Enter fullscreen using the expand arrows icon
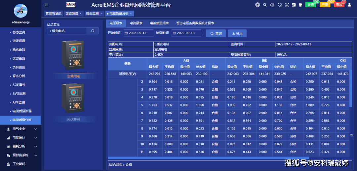 tap(287, 5)
